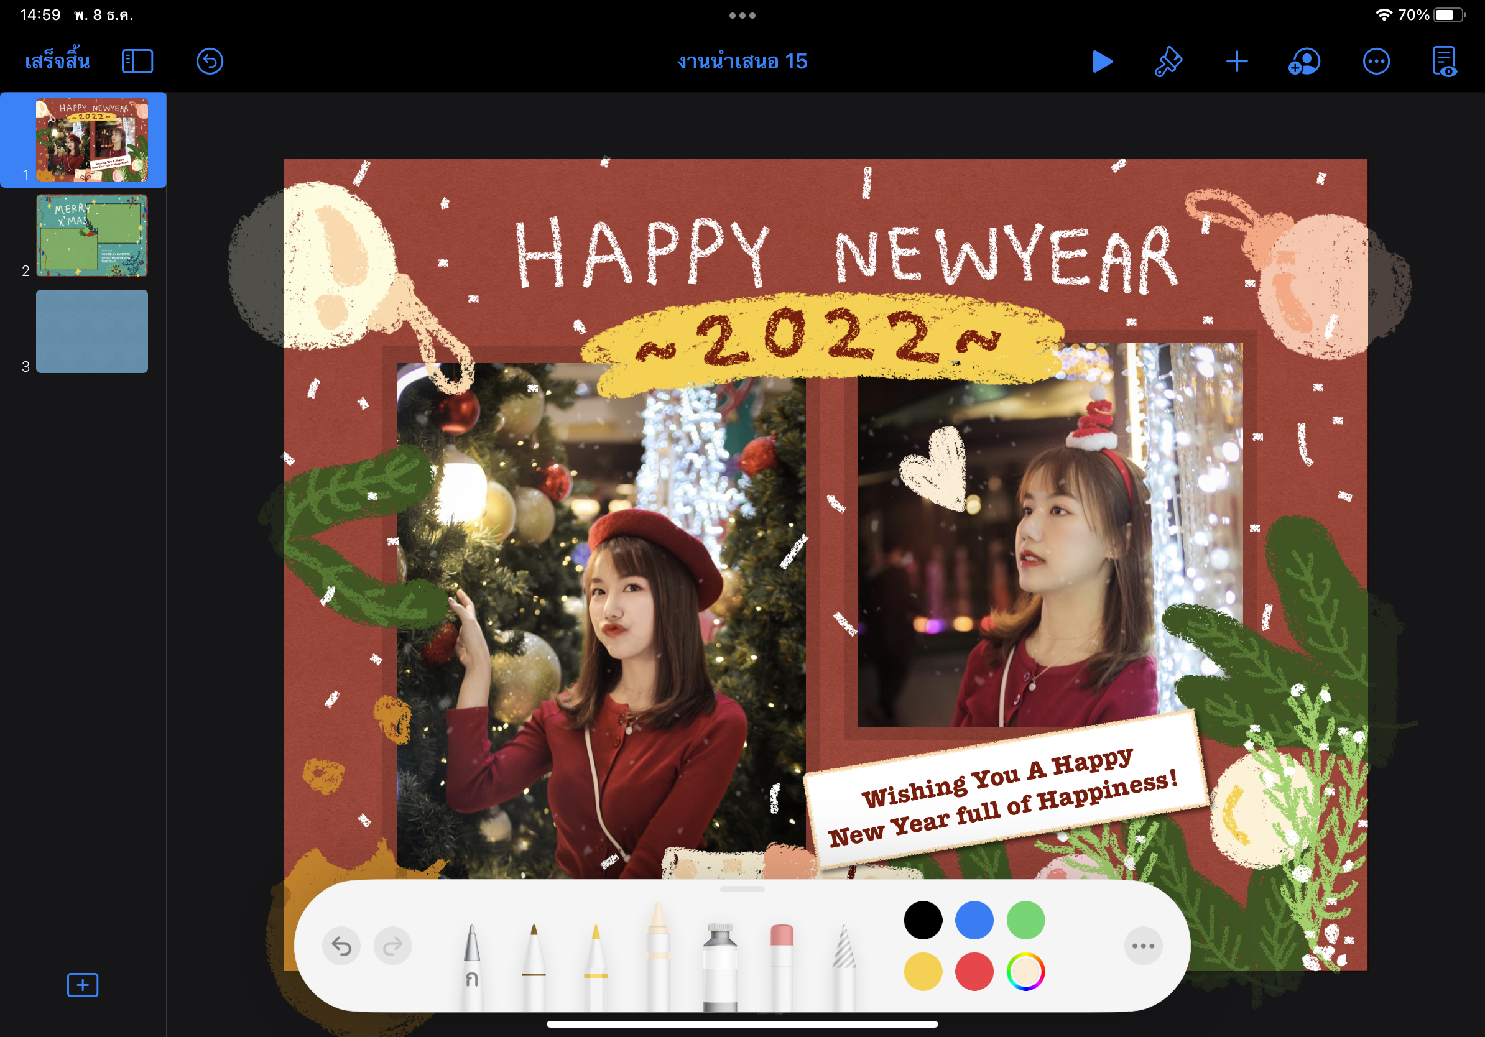This screenshot has width=1485, height=1037.
Task: Expand drawing toolbar more options
Action: [x=1143, y=946]
